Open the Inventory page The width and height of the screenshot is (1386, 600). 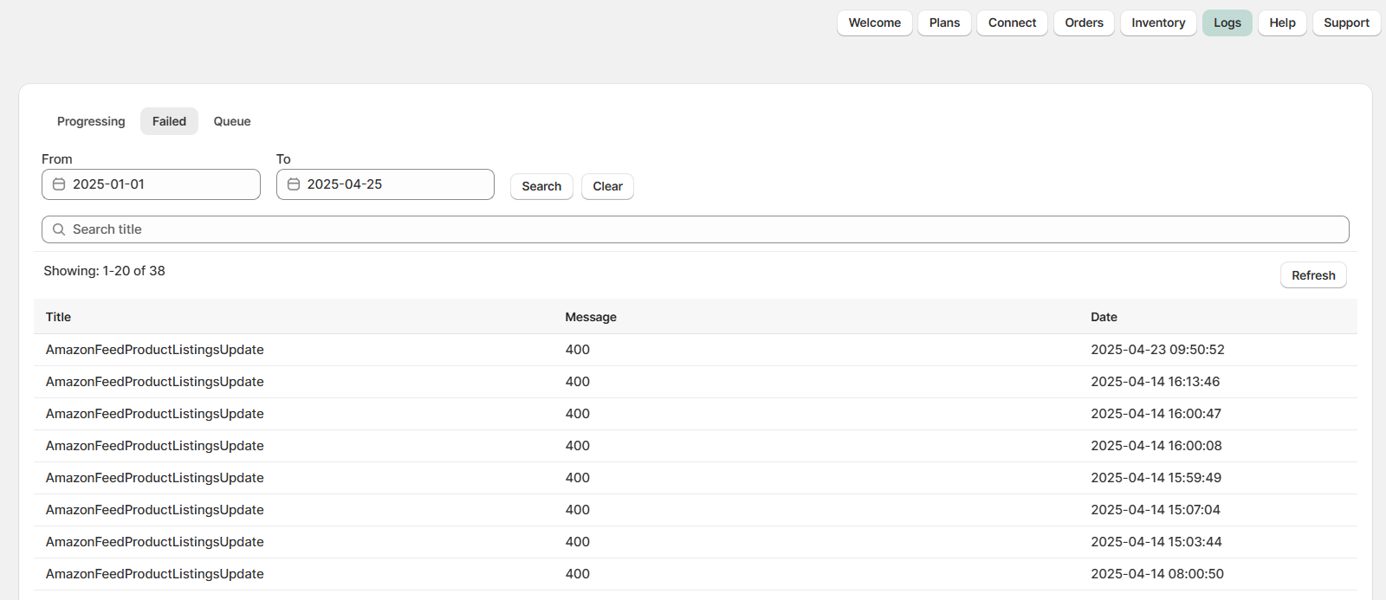1158,23
